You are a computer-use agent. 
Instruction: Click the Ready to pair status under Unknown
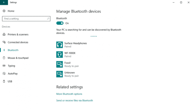pos(72,76)
